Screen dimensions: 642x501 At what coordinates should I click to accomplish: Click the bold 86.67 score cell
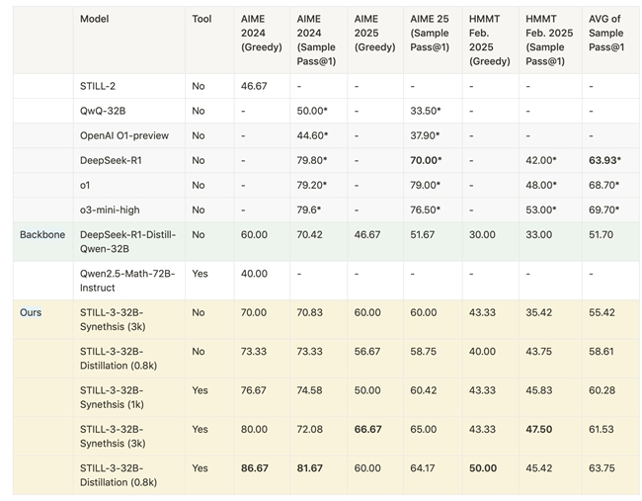[254, 467]
